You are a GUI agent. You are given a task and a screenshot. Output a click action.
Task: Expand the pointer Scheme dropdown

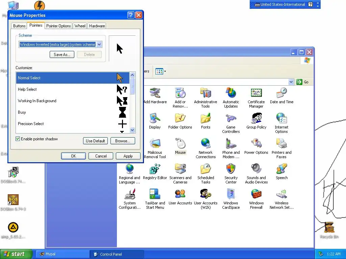(99, 45)
